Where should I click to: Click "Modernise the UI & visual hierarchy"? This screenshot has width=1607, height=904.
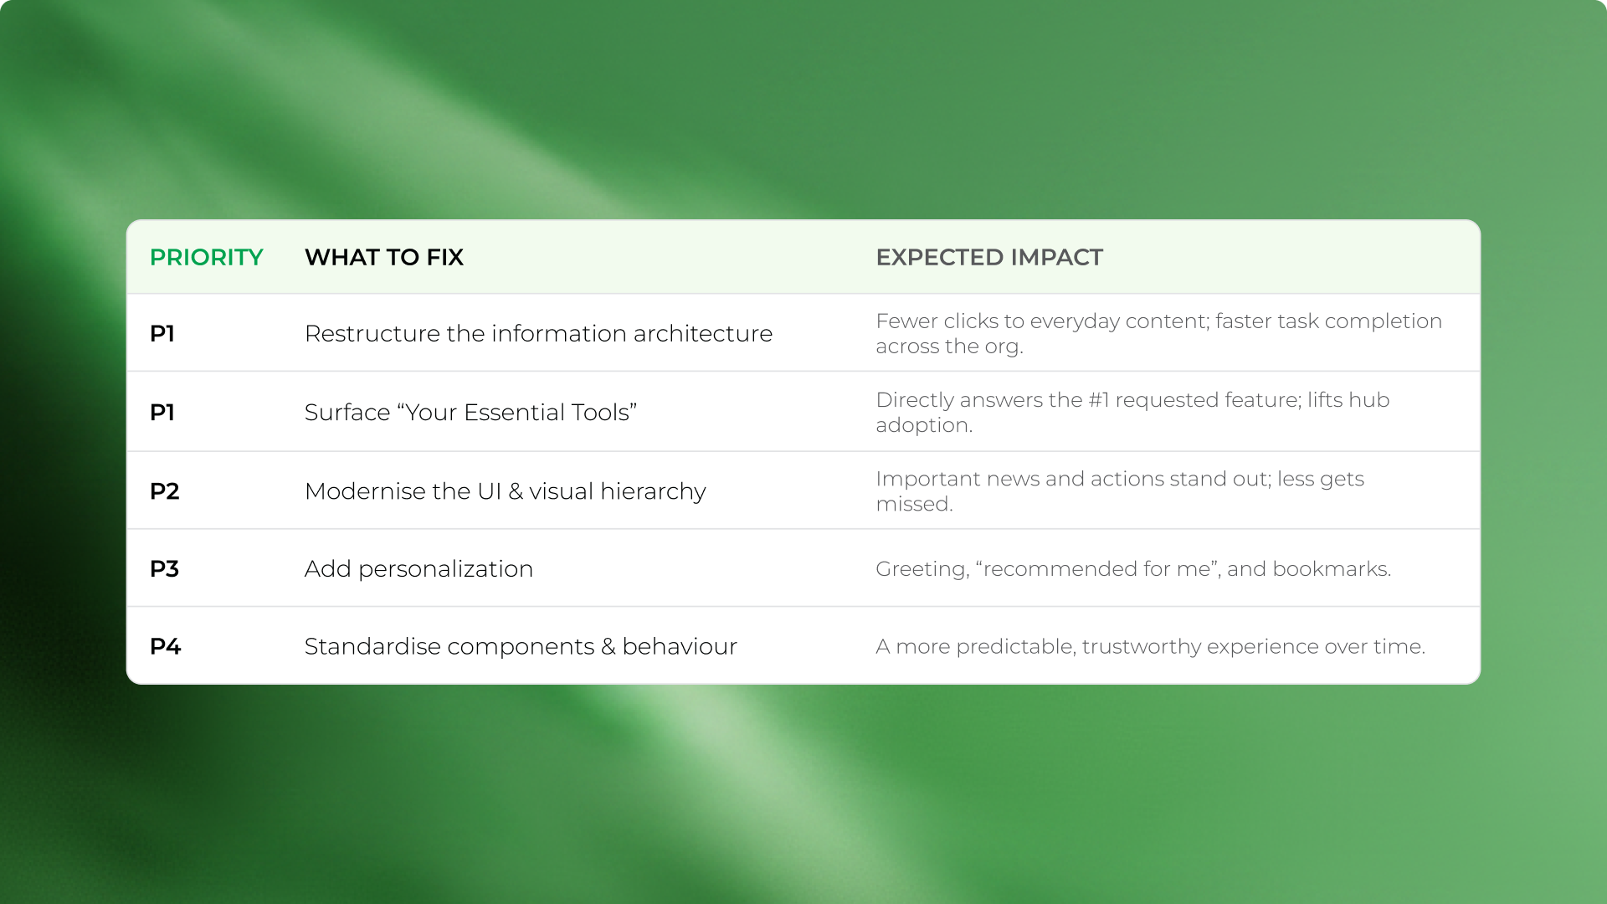[506, 491]
